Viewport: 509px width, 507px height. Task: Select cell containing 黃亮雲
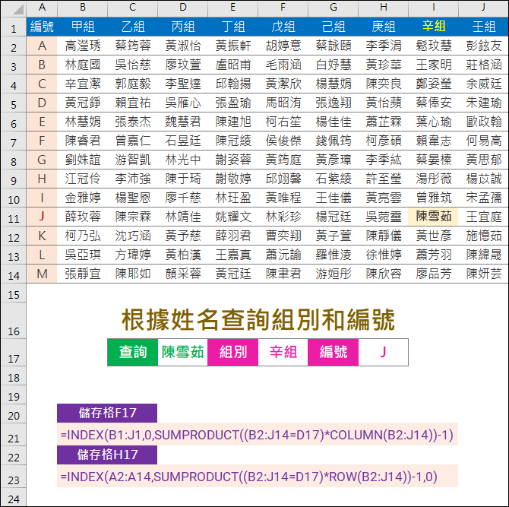pyautogui.click(x=384, y=198)
